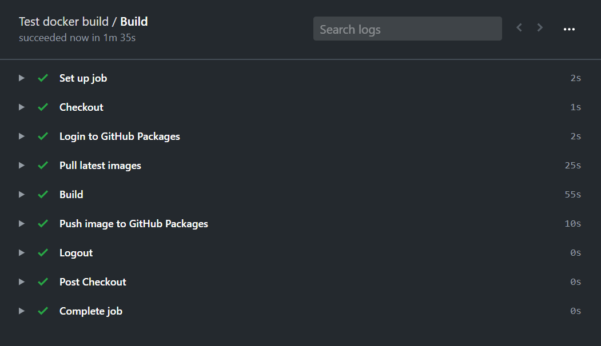Click the success icon next to Build

pos(43,194)
